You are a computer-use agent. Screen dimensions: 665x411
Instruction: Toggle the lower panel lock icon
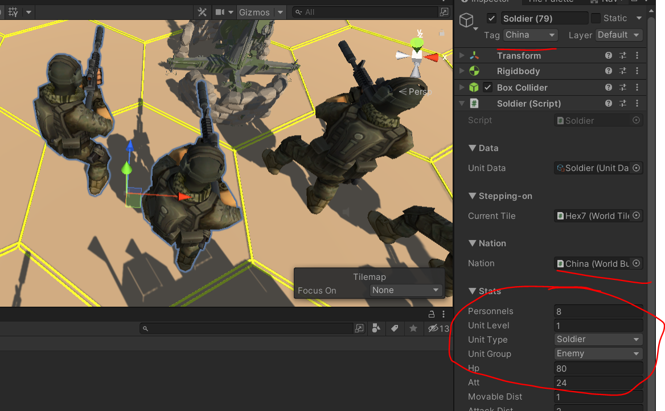coord(432,314)
